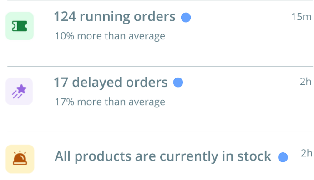Click the '17% more than average' subtitle

[x=110, y=102]
